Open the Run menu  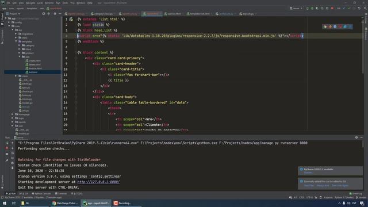click(58, 3)
